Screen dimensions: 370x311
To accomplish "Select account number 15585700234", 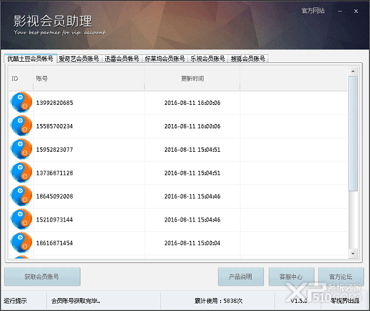I will point(54,126).
